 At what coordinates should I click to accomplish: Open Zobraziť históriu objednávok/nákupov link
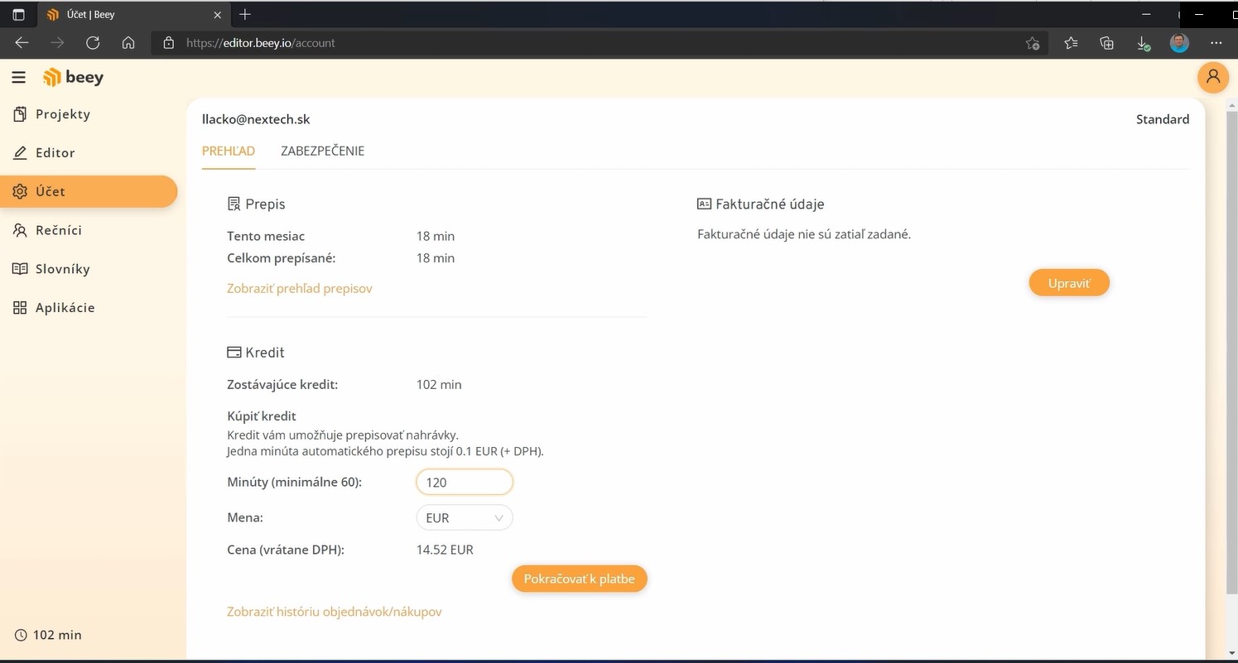[x=335, y=612]
